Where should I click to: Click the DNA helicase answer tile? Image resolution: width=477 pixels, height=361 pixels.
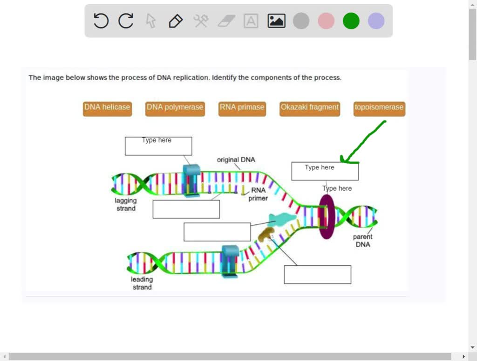(107, 108)
